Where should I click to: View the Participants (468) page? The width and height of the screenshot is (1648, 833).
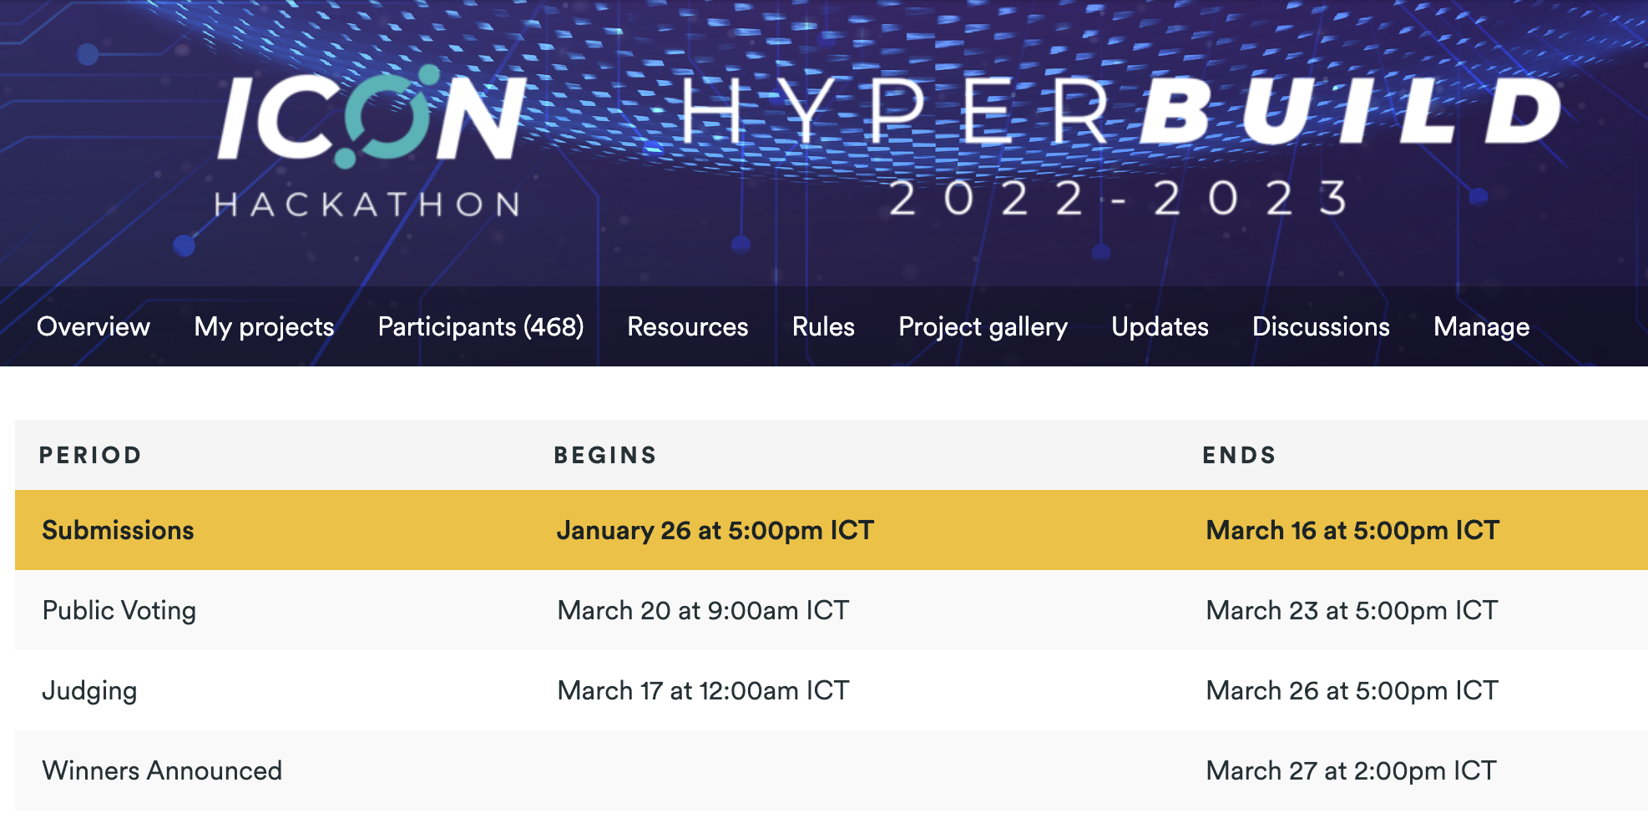point(481,326)
